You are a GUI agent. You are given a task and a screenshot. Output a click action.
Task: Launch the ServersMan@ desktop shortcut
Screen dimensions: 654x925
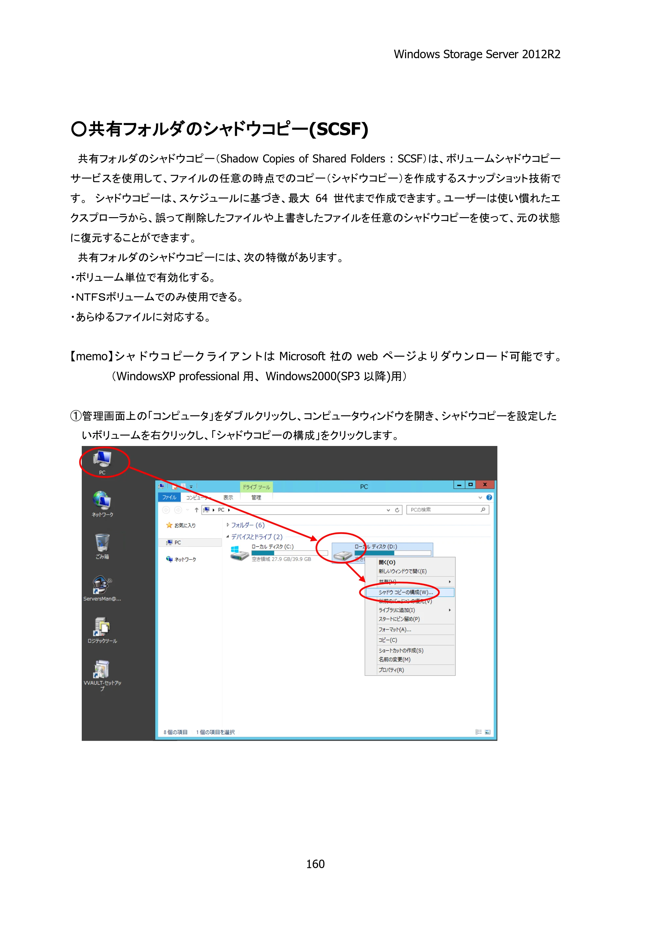102,588
